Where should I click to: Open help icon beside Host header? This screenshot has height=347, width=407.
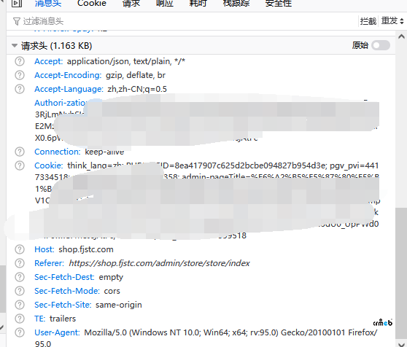(x=20, y=249)
